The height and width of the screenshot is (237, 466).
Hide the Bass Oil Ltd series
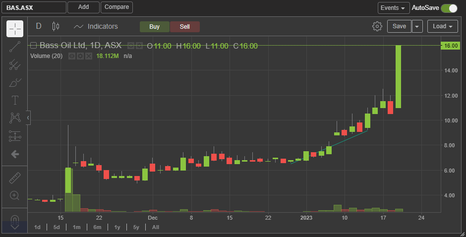[130, 46]
